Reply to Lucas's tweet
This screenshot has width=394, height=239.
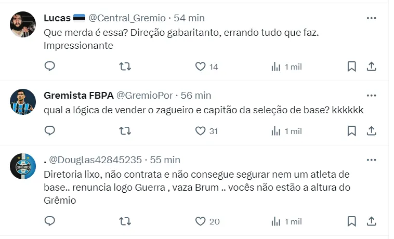click(50, 67)
